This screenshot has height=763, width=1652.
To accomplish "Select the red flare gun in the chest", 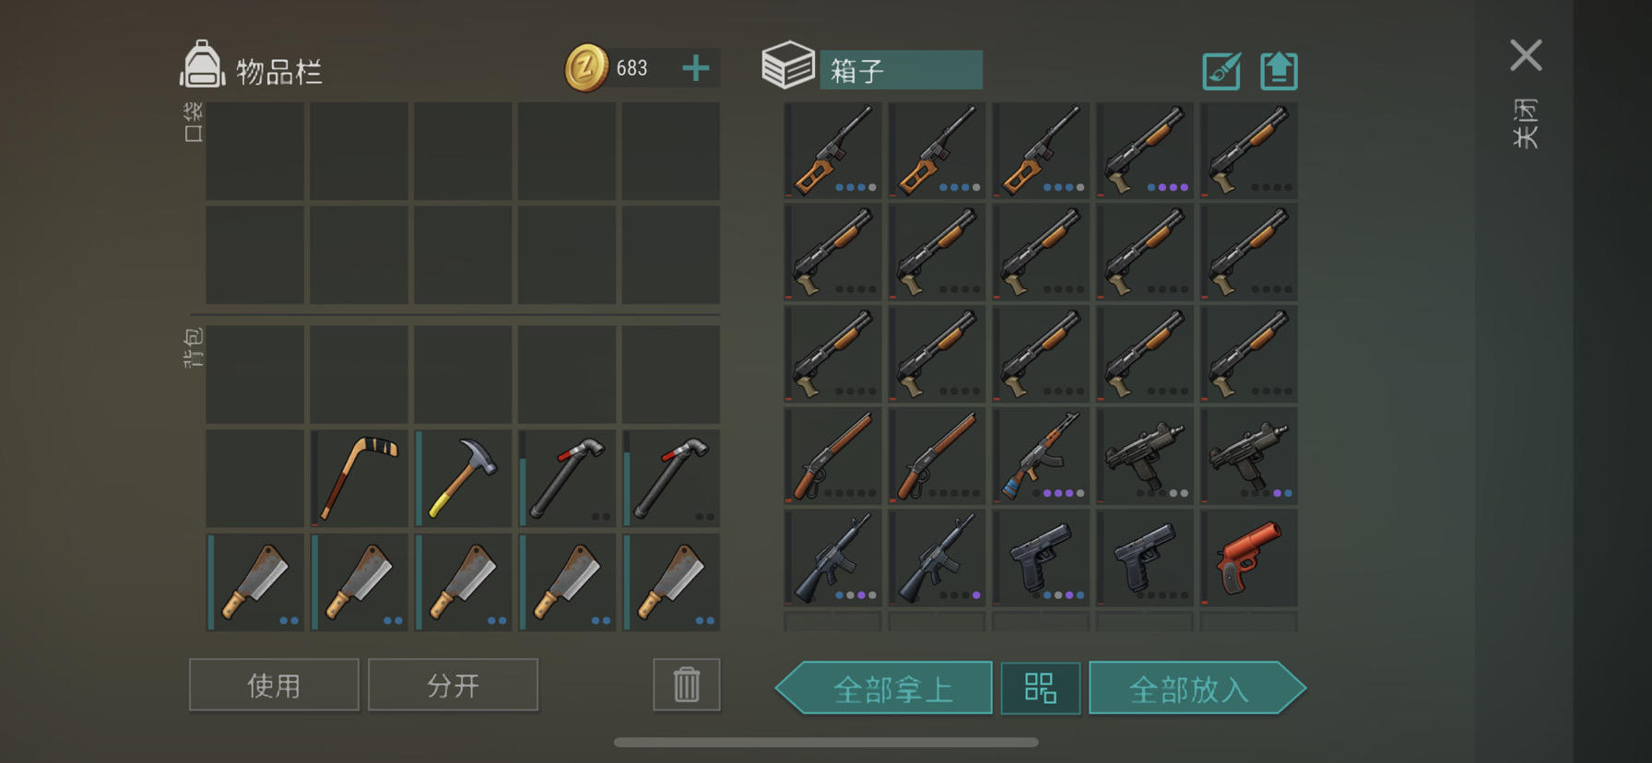I will [x=1249, y=558].
